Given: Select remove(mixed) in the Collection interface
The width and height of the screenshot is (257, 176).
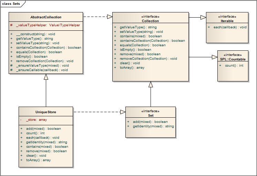Looking at the screenshot, I should pyautogui.click(x=137, y=54).
